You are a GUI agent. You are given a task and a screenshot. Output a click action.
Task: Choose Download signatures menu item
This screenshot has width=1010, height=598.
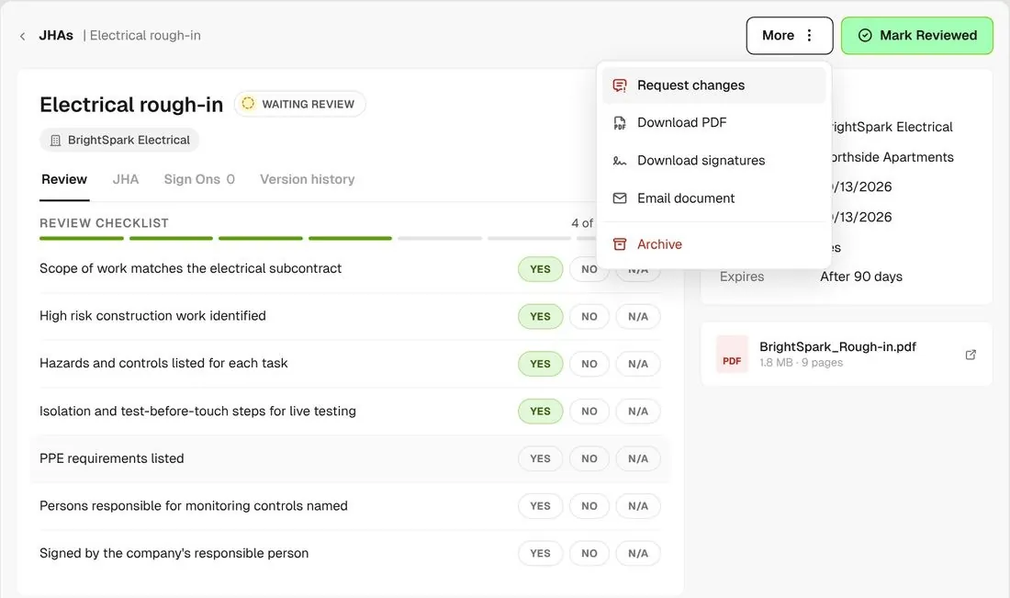713,161
